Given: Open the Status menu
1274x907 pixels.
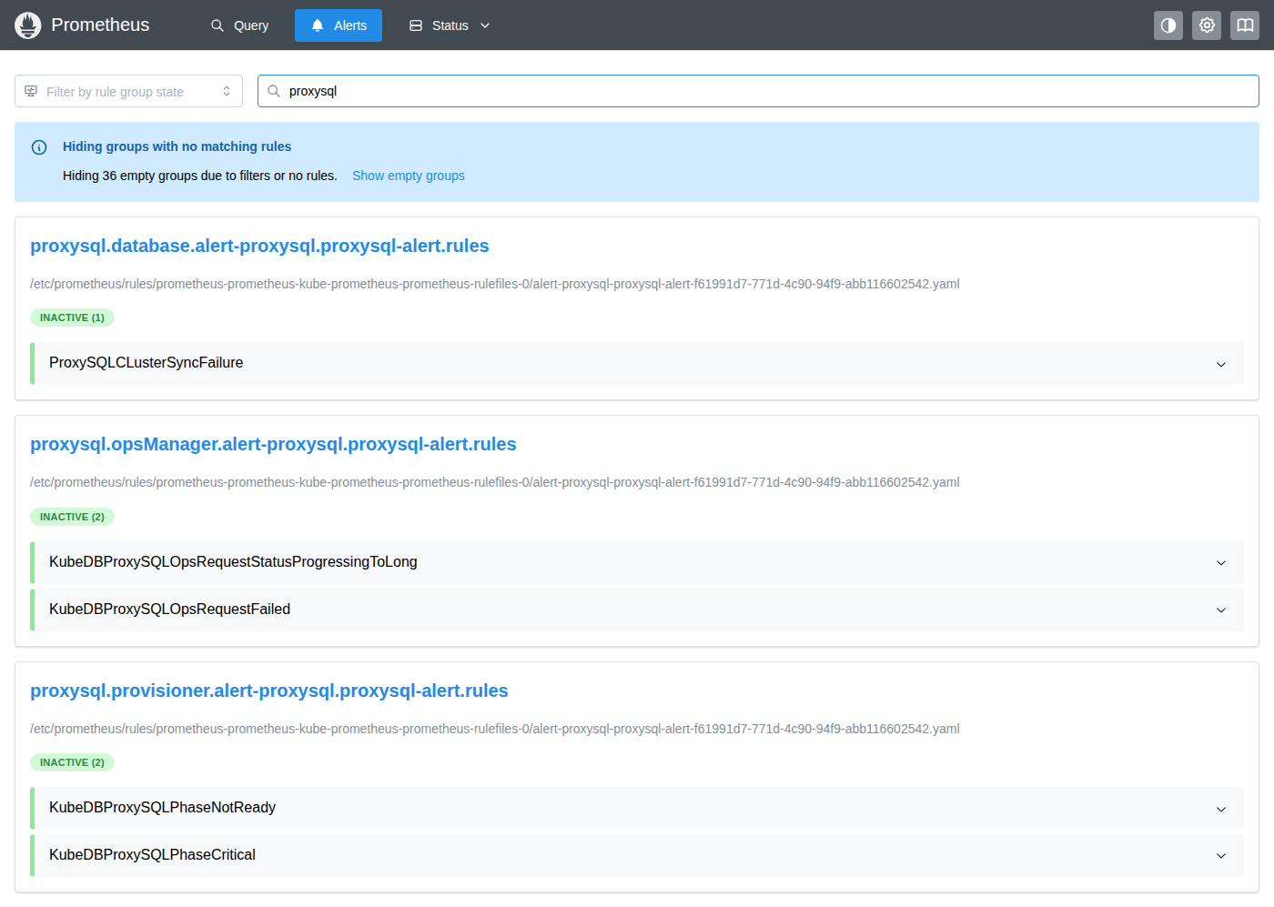Looking at the screenshot, I should click(450, 25).
